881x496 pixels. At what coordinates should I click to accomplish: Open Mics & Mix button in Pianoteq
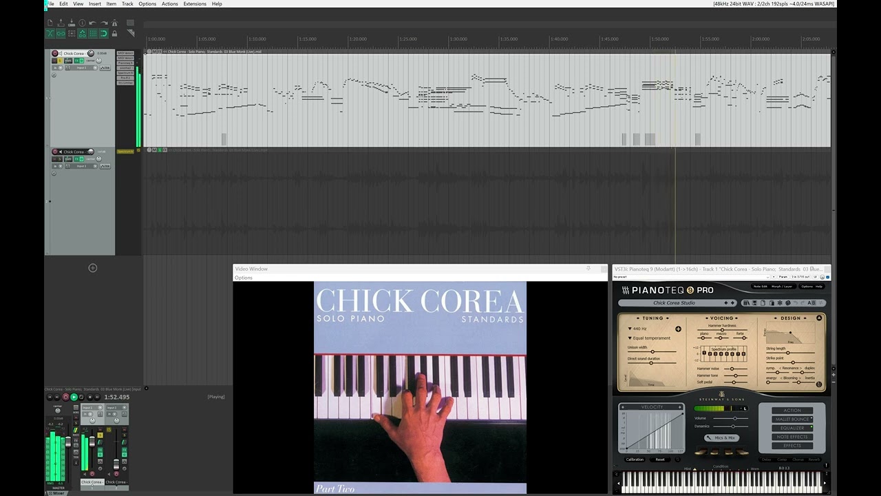pos(721,438)
